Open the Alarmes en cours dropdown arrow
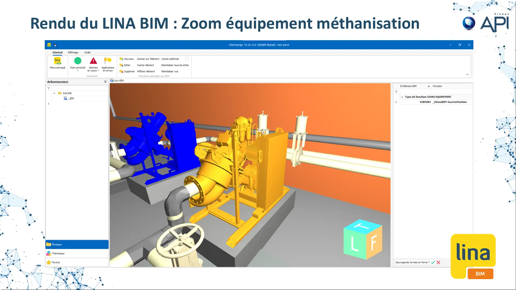The image size is (516, 290). pyautogui.click(x=98, y=71)
